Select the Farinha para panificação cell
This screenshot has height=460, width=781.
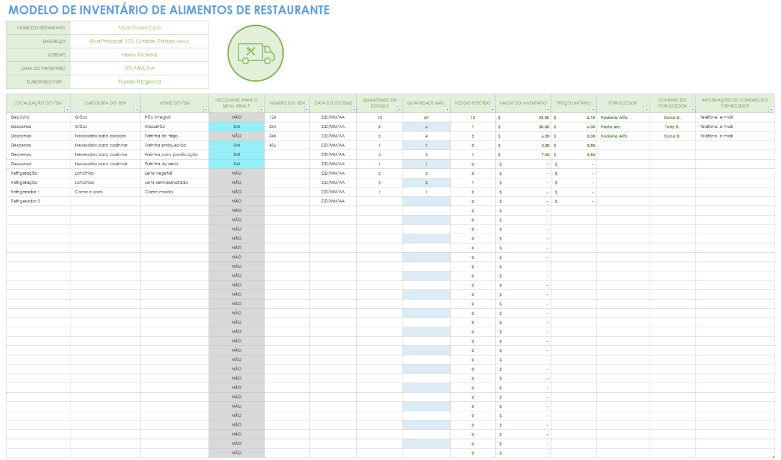[x=174, y=154]
